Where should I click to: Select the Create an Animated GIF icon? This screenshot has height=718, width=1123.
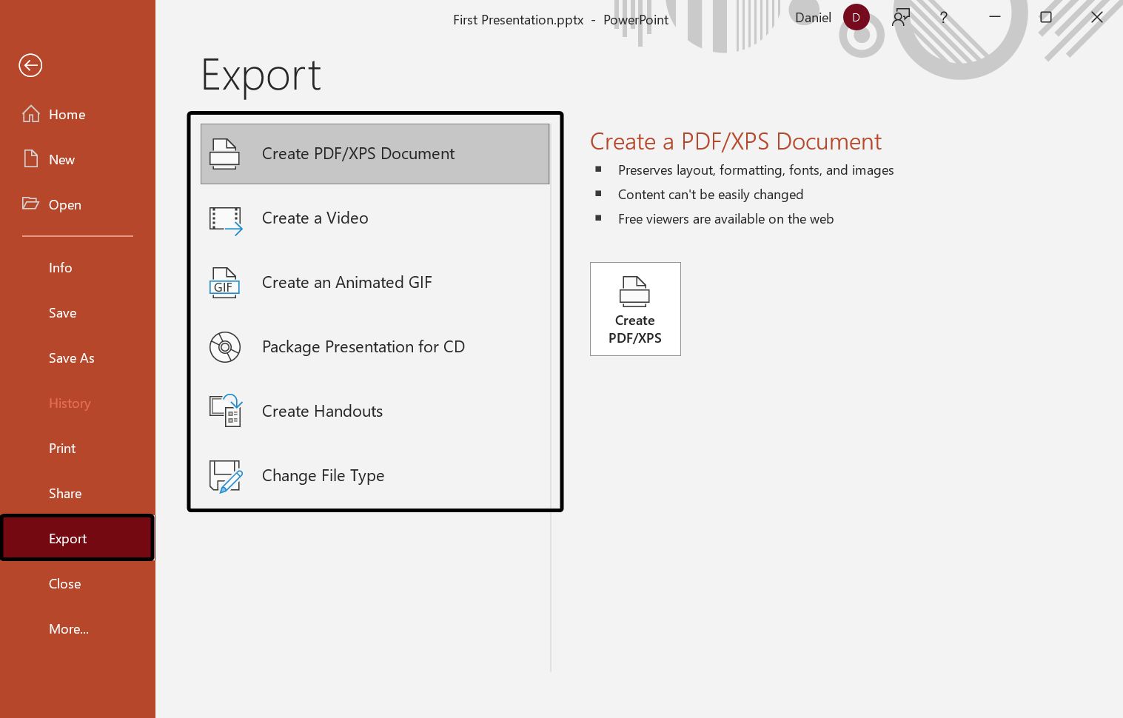pos(224,283)
